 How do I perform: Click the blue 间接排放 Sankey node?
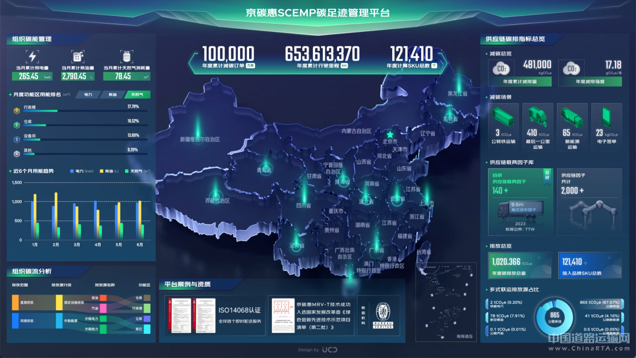[15, 320]
